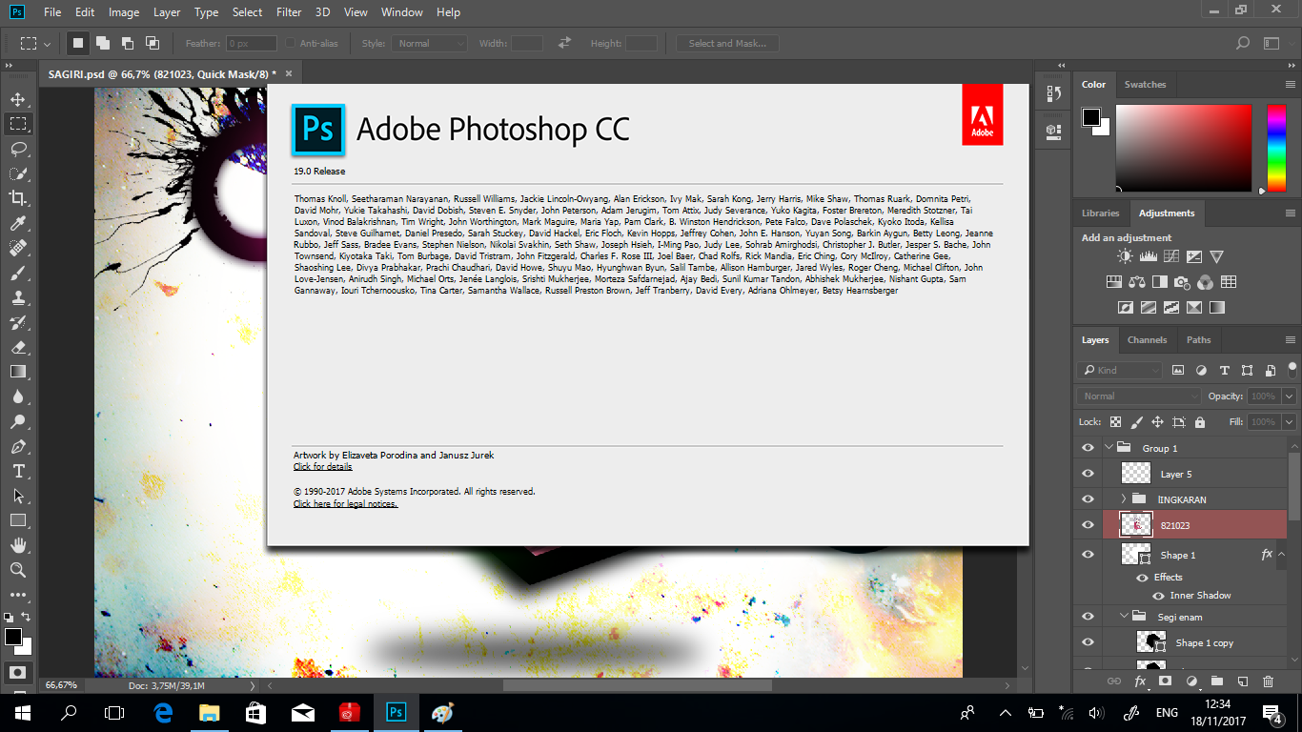Hide the Segi enam group

click(x=1088, y=617)
